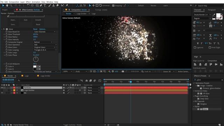Click the Color B black swatch
Screen dimensions: 224x126
click(35, 69)
